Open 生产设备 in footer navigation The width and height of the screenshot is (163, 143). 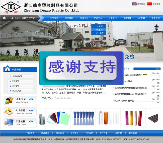point(104,133)
